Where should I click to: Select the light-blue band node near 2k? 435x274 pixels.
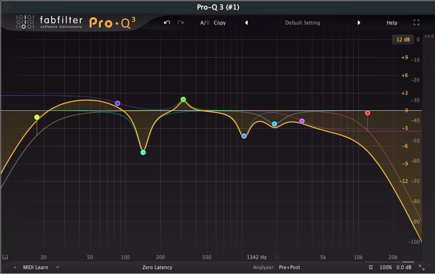tap(274, 124)
